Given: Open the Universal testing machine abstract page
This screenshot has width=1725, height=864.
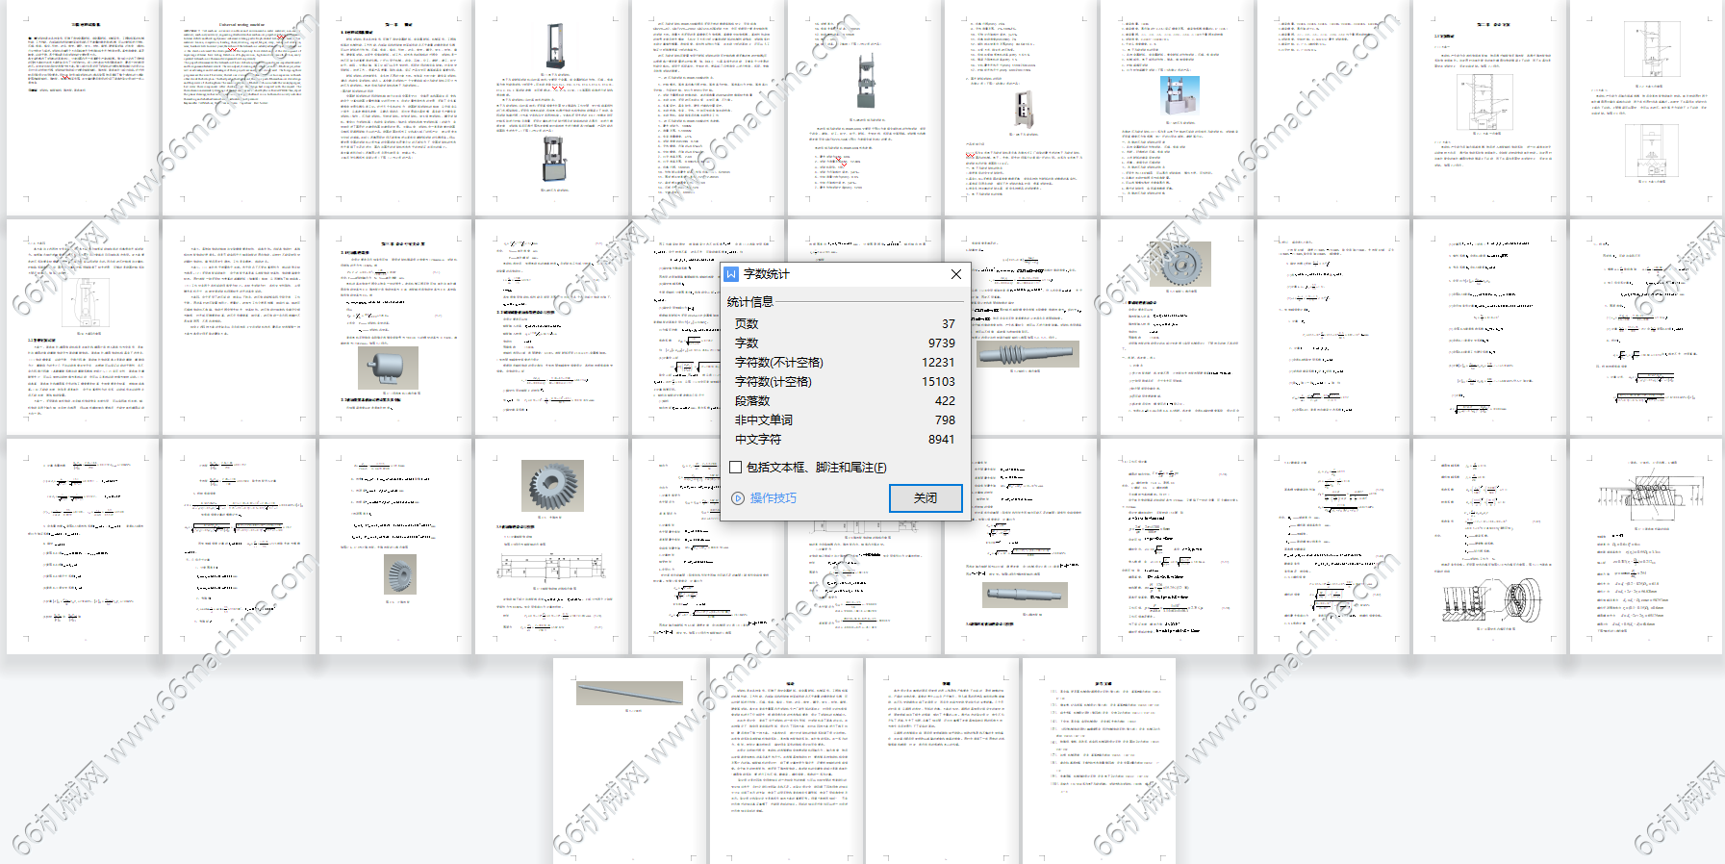Looking at the screenshot, I should [x=240, y=108].
